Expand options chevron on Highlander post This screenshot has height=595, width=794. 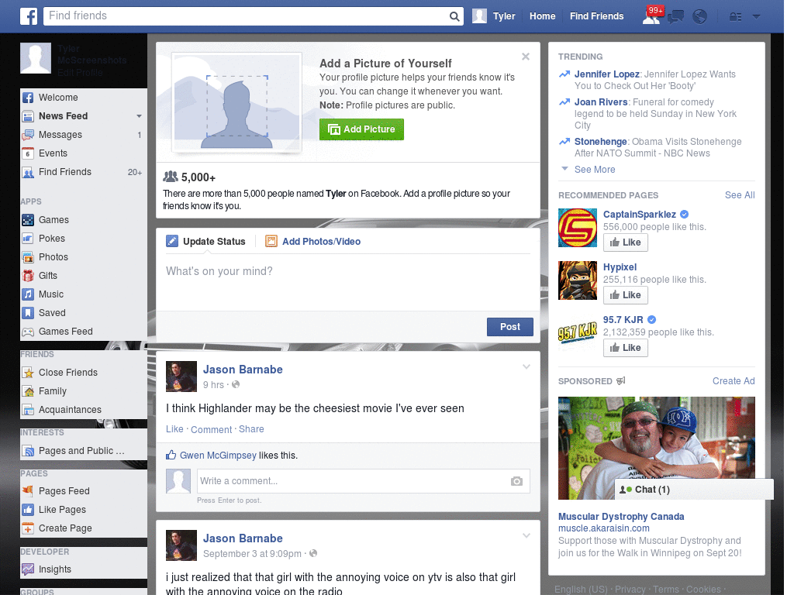click(526, 366)
